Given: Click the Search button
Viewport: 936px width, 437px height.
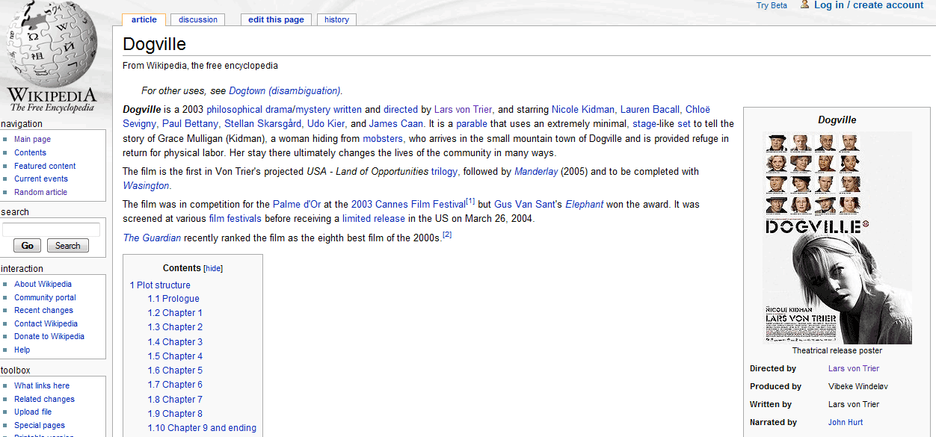Looking at the screenshot, I should [67, 246].
